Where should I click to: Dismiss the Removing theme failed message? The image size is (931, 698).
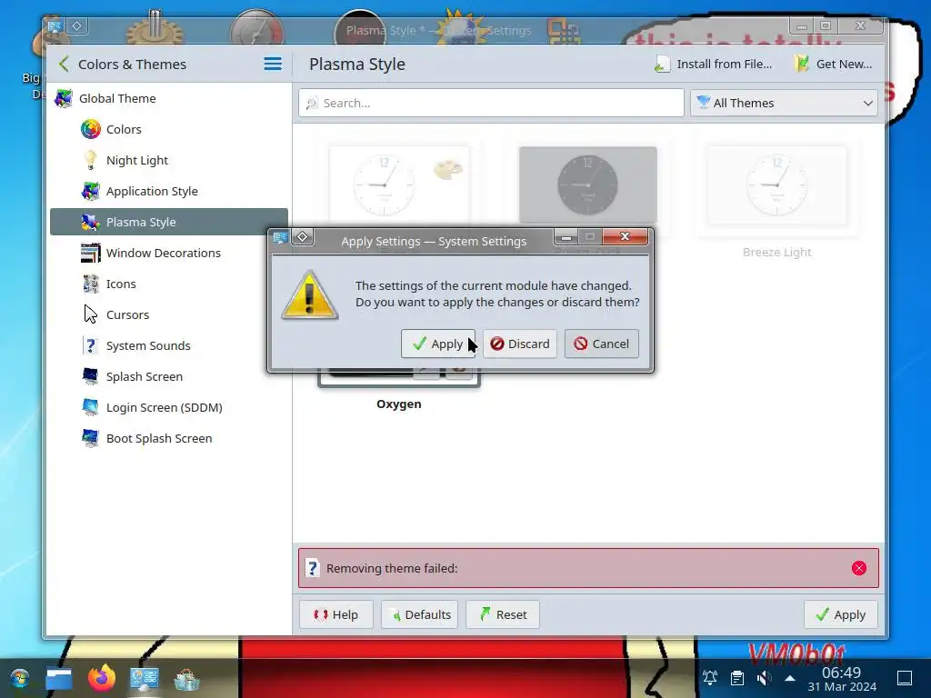(858, 568)
